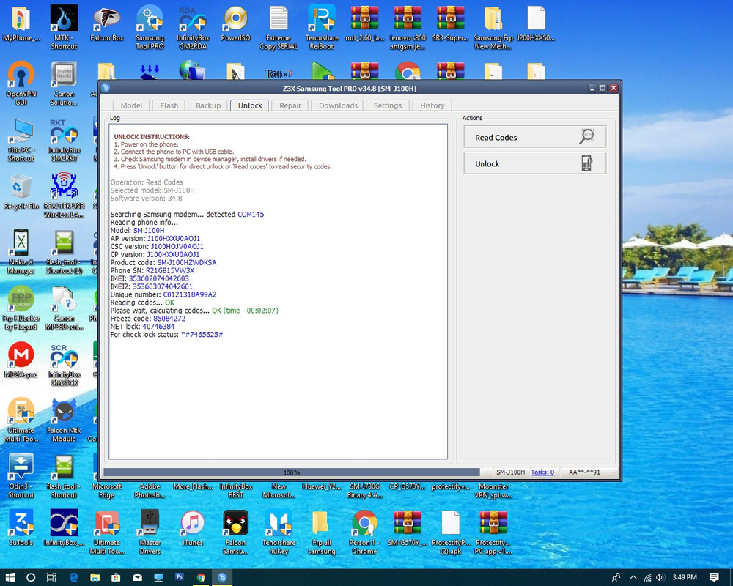The width and height of the screenshot is (733, 586).
Task: Open lenovo s850 antgsm archive
Action: [408, 27]
